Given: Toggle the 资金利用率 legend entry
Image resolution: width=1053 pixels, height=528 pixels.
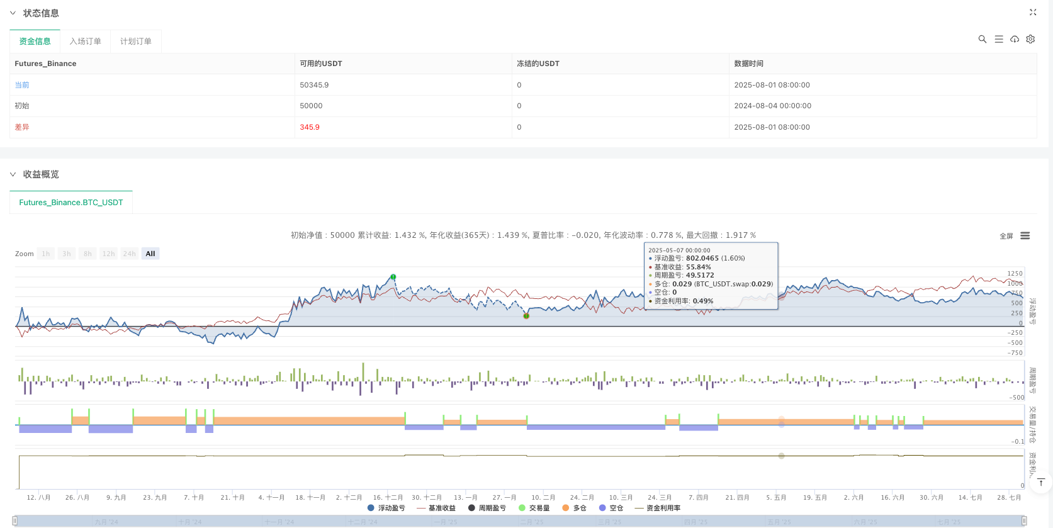Looking at the screenshot, I should (x=658, y=508).
